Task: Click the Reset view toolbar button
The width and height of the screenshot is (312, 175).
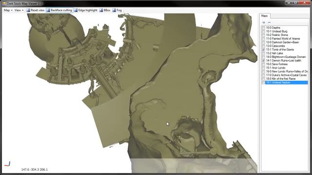Action: pyautogui.click(x=36, y=10)
